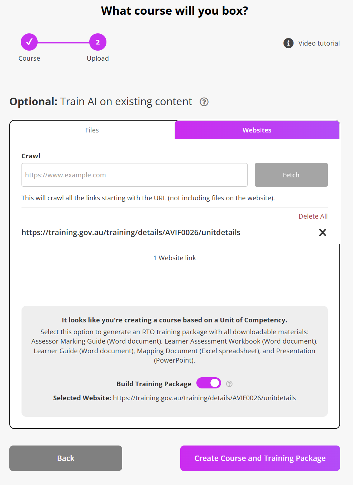Select the Websites tab
This screenshot has height=485, width=353.
(x=257, y=130)
